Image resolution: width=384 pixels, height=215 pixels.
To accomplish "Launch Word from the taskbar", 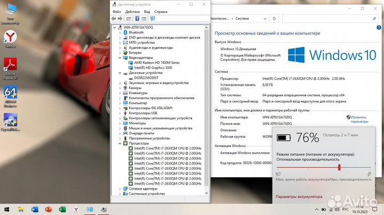I will (35, 209).
